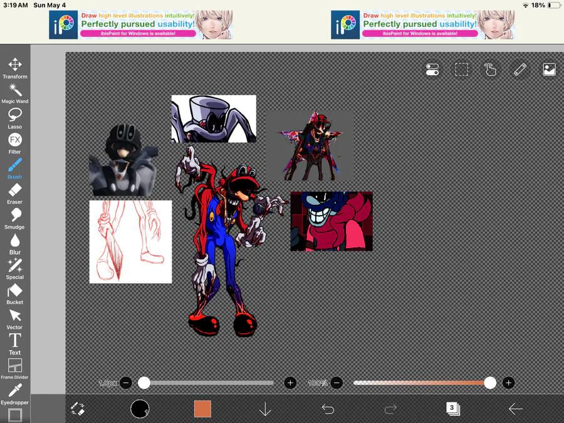Switch between brush and eraser icon
Screen dimensions: 564x423
[x=78, y=409]
